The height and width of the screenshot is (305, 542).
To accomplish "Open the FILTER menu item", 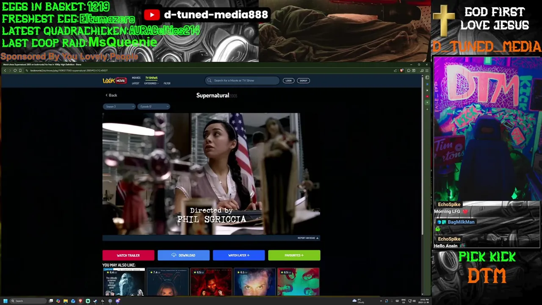I will 167,83.
